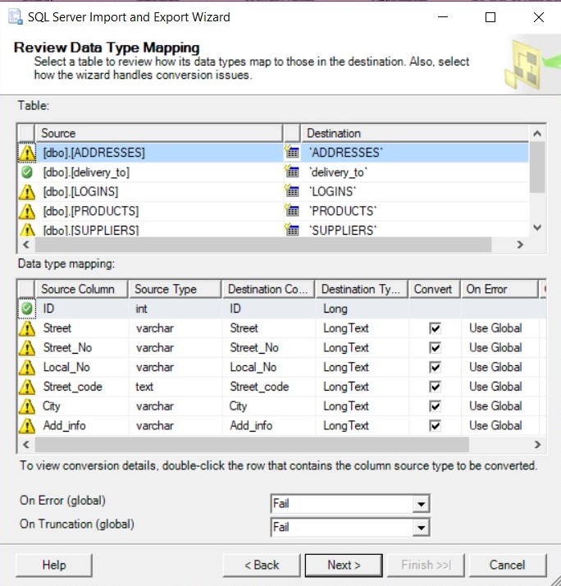The width and height of the screenshot is (561, 586).
Task: Click the 'Long' destination type cell of ID
Action: [x=362, y=309]
